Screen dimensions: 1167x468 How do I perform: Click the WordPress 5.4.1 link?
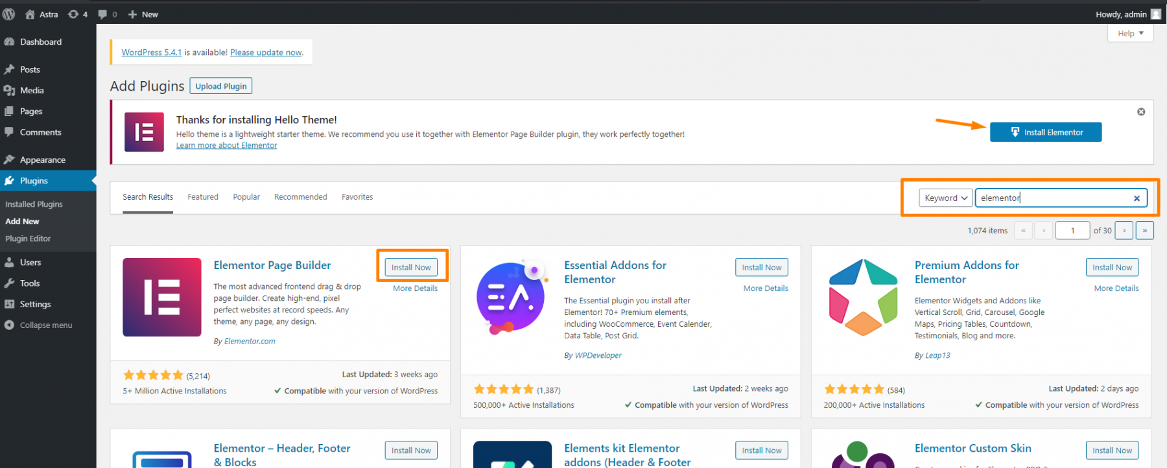click(x=151, y=53)
